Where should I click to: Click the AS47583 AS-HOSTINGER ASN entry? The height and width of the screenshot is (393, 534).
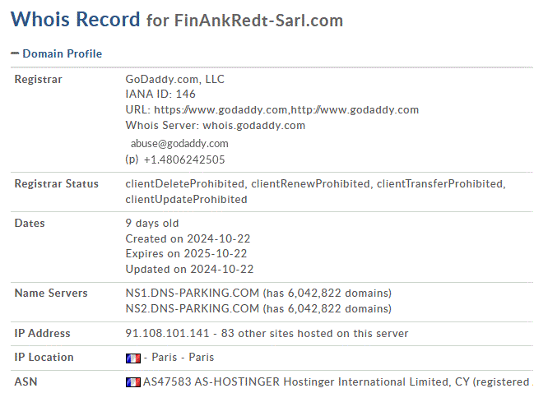click(211, 382)
